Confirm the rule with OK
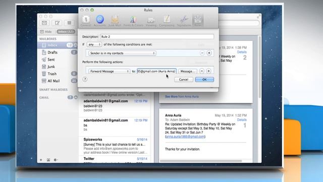The height and width of the screenshot is (182, 323). point(204,79)
